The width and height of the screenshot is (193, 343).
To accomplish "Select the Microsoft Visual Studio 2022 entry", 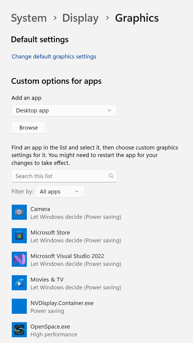I will (67, 256).
